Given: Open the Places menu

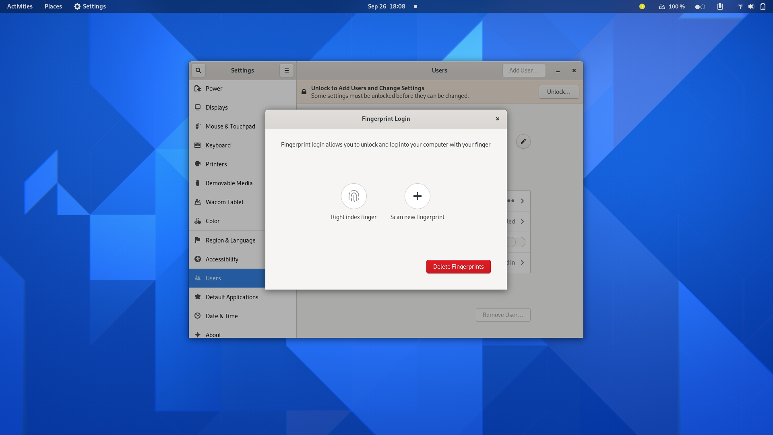Looking at the screenshot, I should [x=53, y=6].
